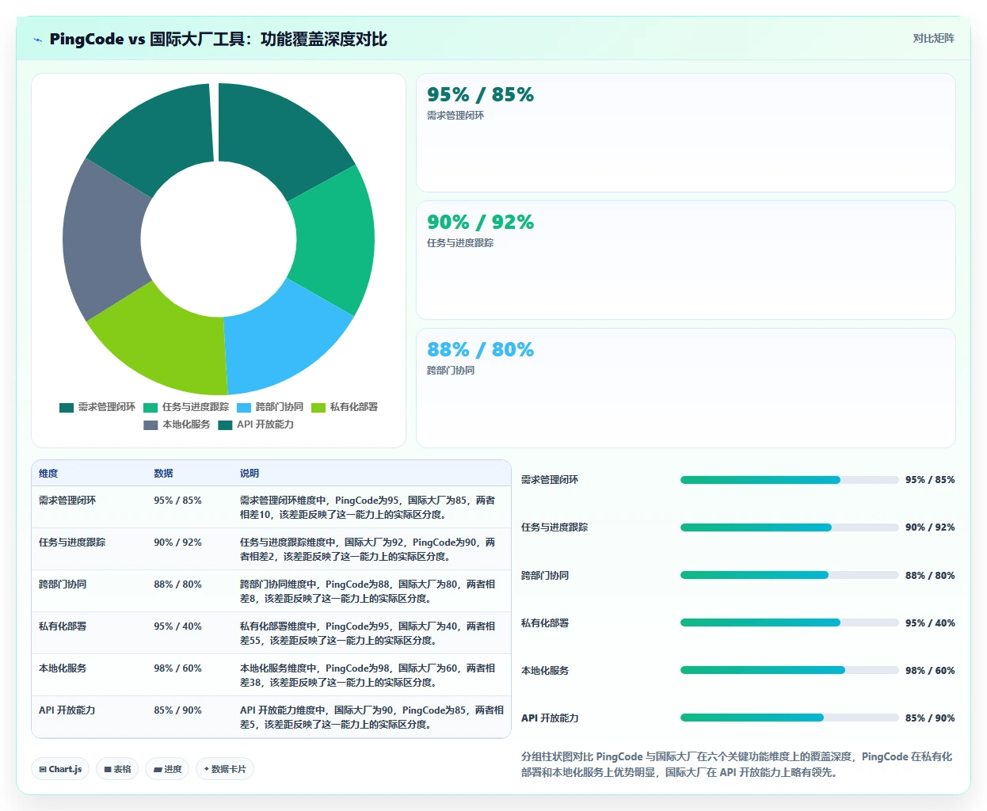Screen dimensions: 987x811
Task: Toggle 本地化服务 legend item
Action: (177, 425)
